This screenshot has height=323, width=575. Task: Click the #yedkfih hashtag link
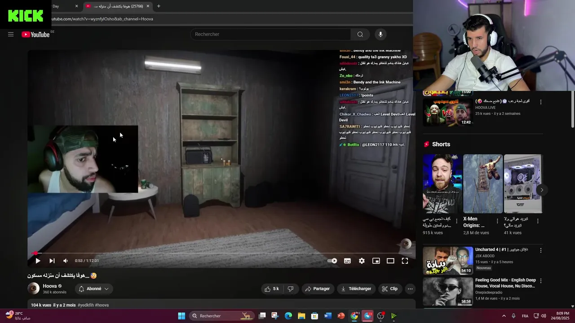coord(85,305)
